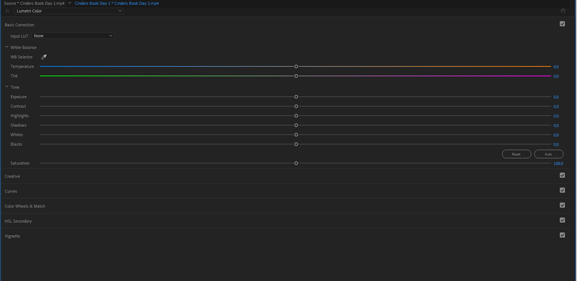The width and height of the screenshot is (577, 281).
Task: Click the fx badge beside Lumetri Color
Action: (x=8, y=11)
